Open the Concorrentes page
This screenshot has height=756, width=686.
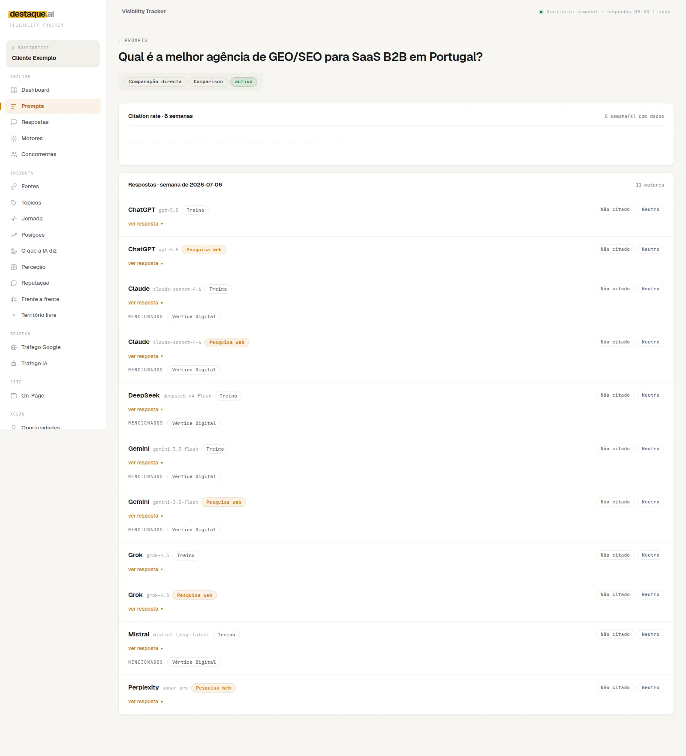pos(53,154)
